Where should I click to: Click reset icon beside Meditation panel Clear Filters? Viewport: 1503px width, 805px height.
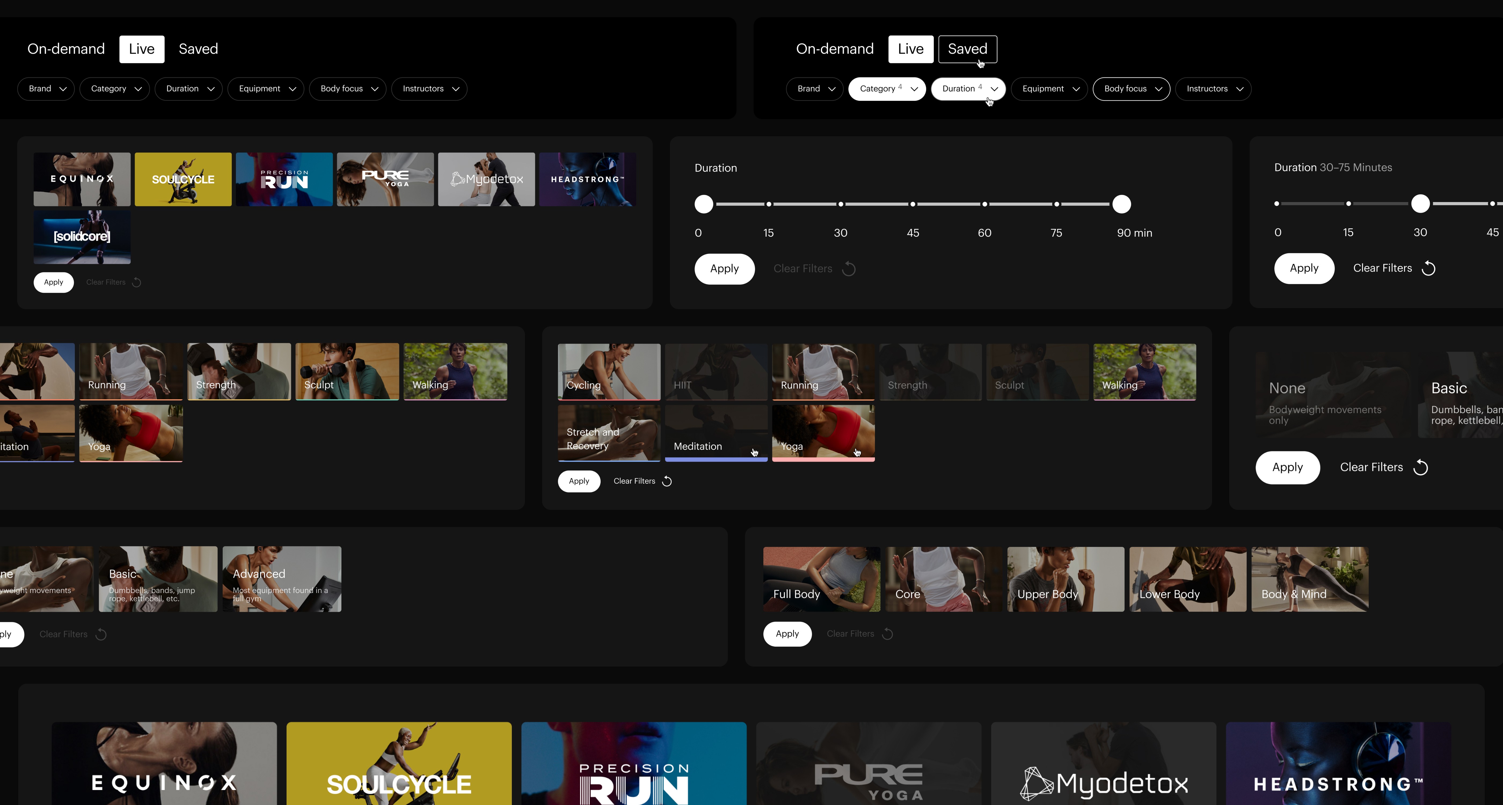click(x=667, y=481)
